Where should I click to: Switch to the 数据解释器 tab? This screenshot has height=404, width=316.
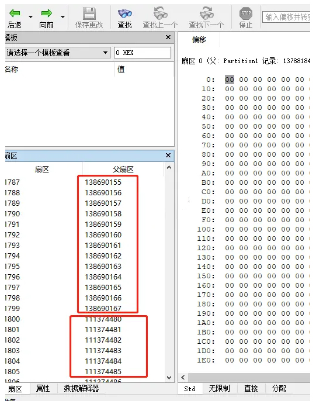[81, 388]
